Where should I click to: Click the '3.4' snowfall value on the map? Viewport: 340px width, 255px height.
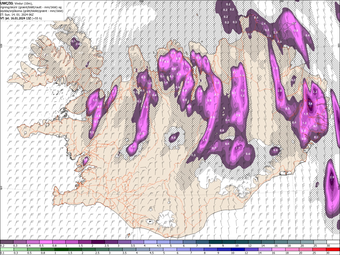[310, 104]
